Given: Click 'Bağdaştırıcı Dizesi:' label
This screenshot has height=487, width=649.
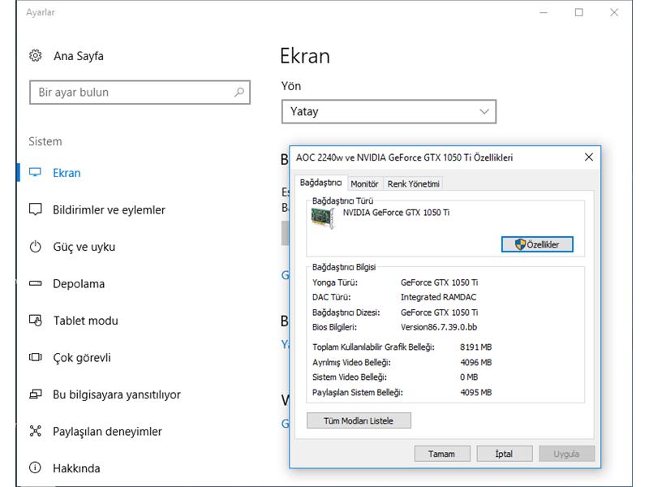Looking at the screenshot, I should click(x=346, y=312).
